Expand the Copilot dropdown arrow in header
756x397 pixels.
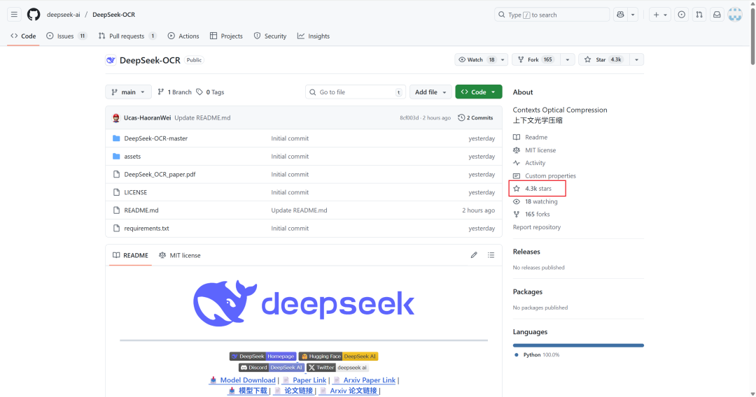[x=633, y=15]
